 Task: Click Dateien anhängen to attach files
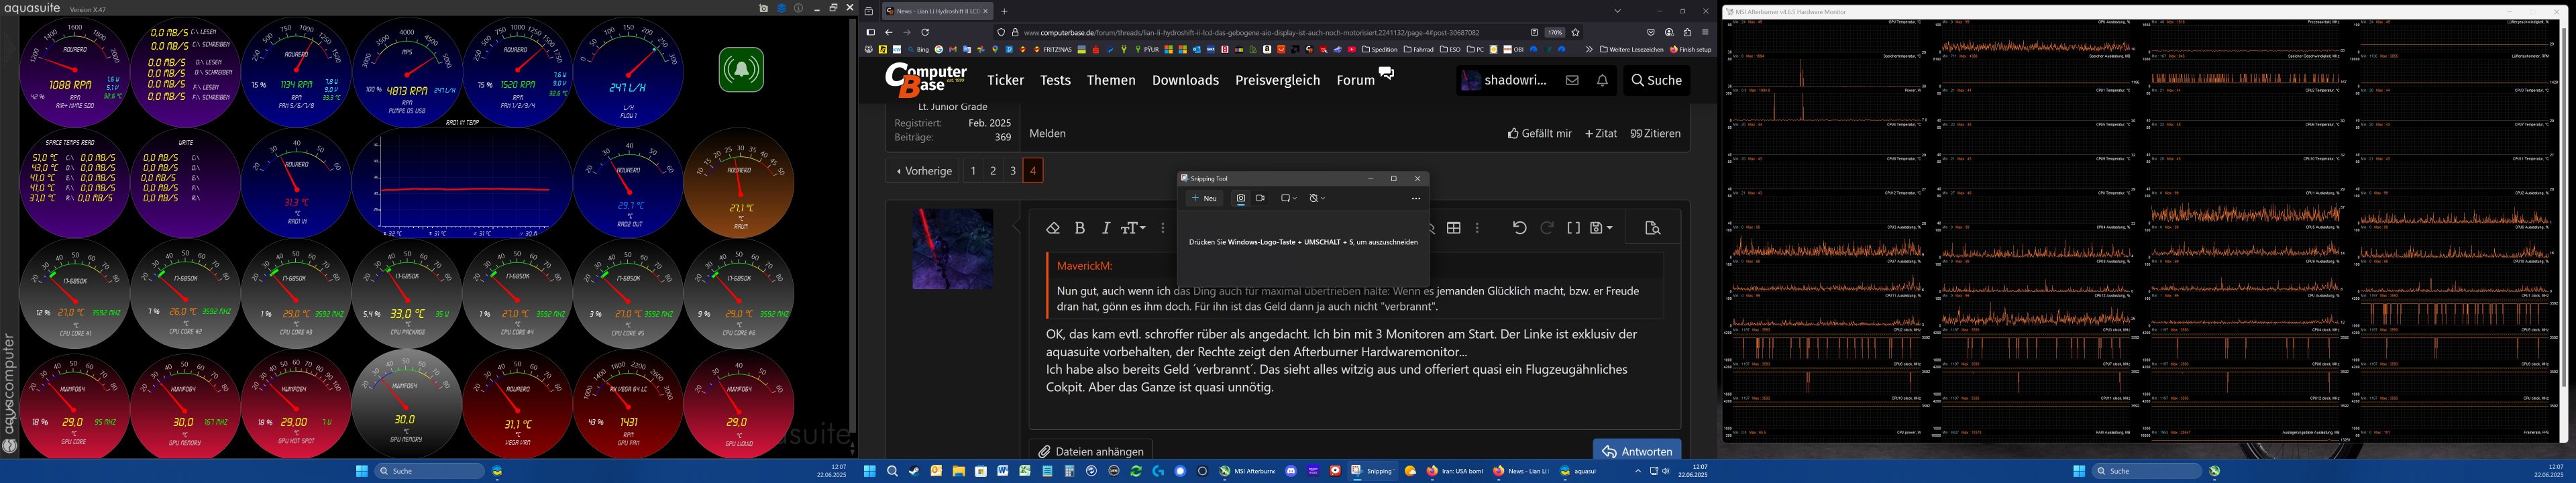pyautogui.click(x=1091, y=451)
